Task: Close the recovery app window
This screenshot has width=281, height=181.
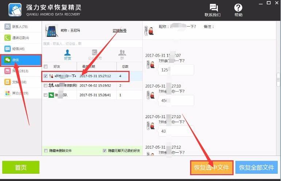Action: (x=277, y=3)
